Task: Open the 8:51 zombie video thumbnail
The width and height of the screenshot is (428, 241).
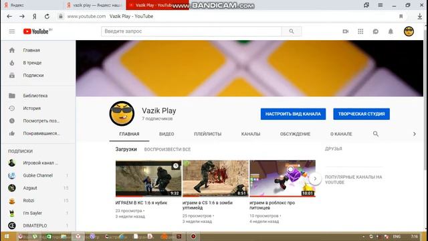Action: pyautogui.click(x=215, y=179)
